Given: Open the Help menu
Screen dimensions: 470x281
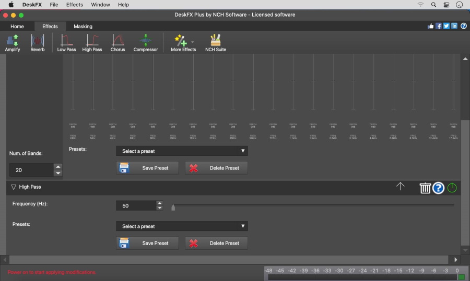Looking at the screenshot, I should tap(123, 5).
